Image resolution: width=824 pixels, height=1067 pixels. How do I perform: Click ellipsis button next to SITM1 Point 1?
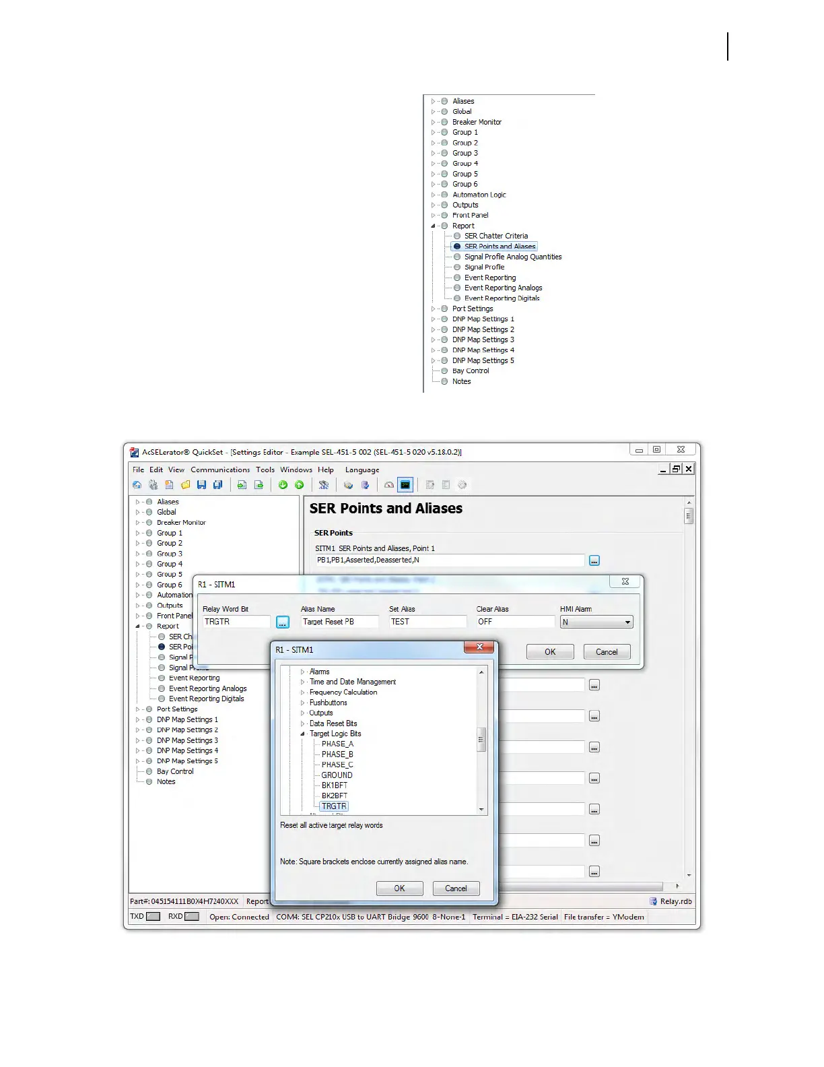pos(594,560)
